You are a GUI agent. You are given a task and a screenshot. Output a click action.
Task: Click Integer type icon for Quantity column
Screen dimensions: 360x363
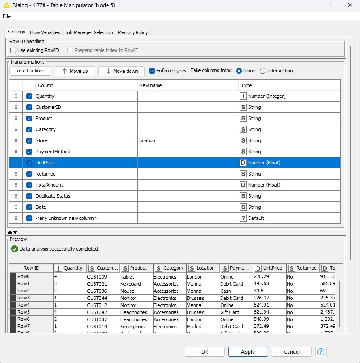click(x=243, y=96)
